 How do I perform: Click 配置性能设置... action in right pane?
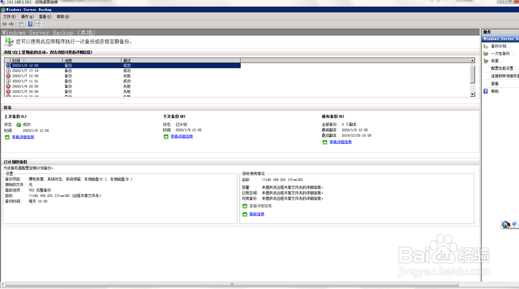[504, 68]
